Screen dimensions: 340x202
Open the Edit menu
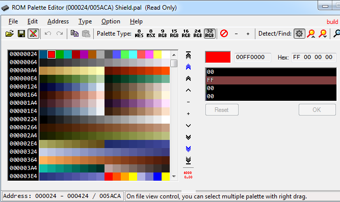(33, 21)
